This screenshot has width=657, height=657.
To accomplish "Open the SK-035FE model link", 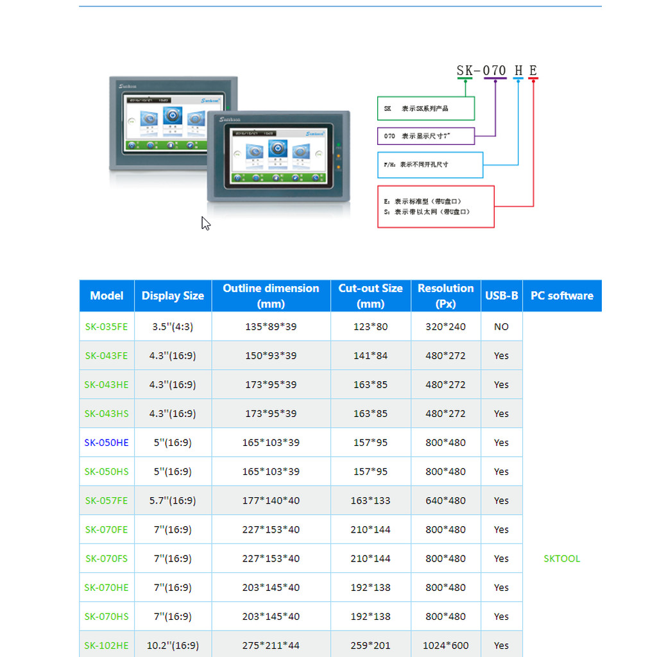I will pos(107,327).
